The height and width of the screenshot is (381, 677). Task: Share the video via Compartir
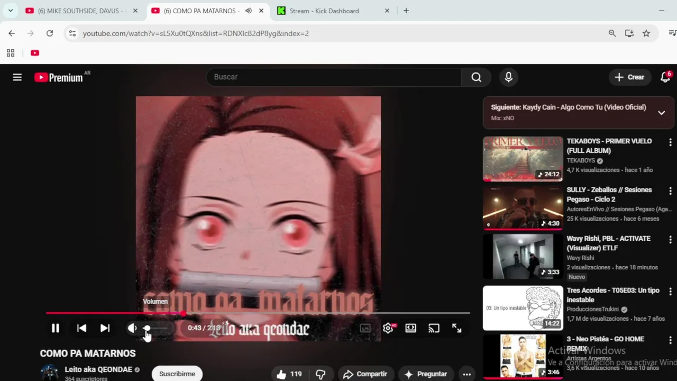click(x=365, y=374)
